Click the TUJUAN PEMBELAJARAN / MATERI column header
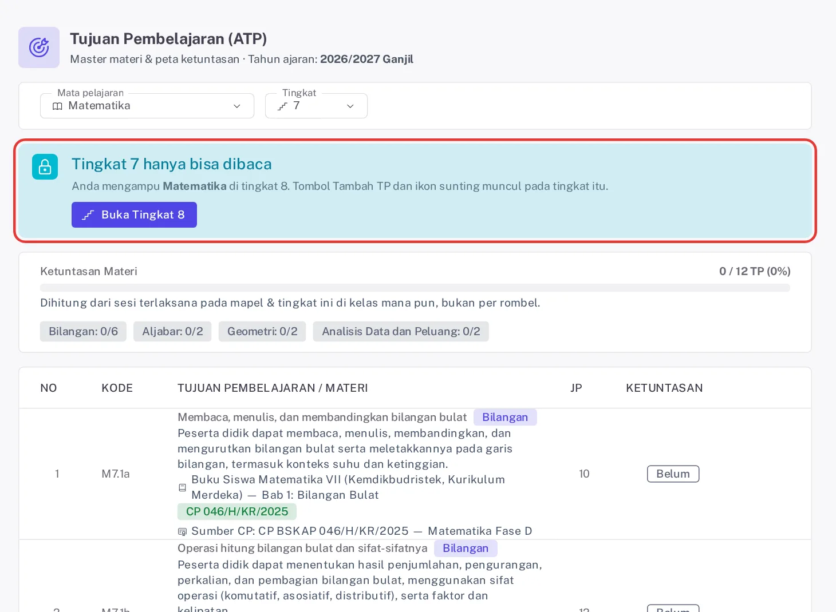Viewport: 836px width, 612px height. (x=273, y=388)
